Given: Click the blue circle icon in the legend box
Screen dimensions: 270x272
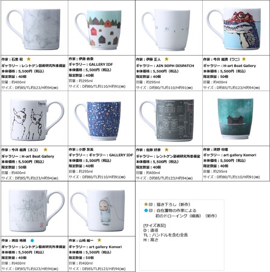Looking at the screenshot, I should pyautogui.click(x=146, y=210).
